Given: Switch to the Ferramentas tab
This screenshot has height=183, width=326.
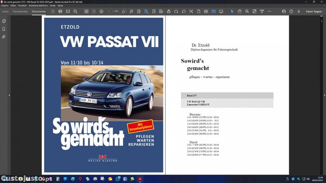Looking at the screenshot, I should pos(20,11).
